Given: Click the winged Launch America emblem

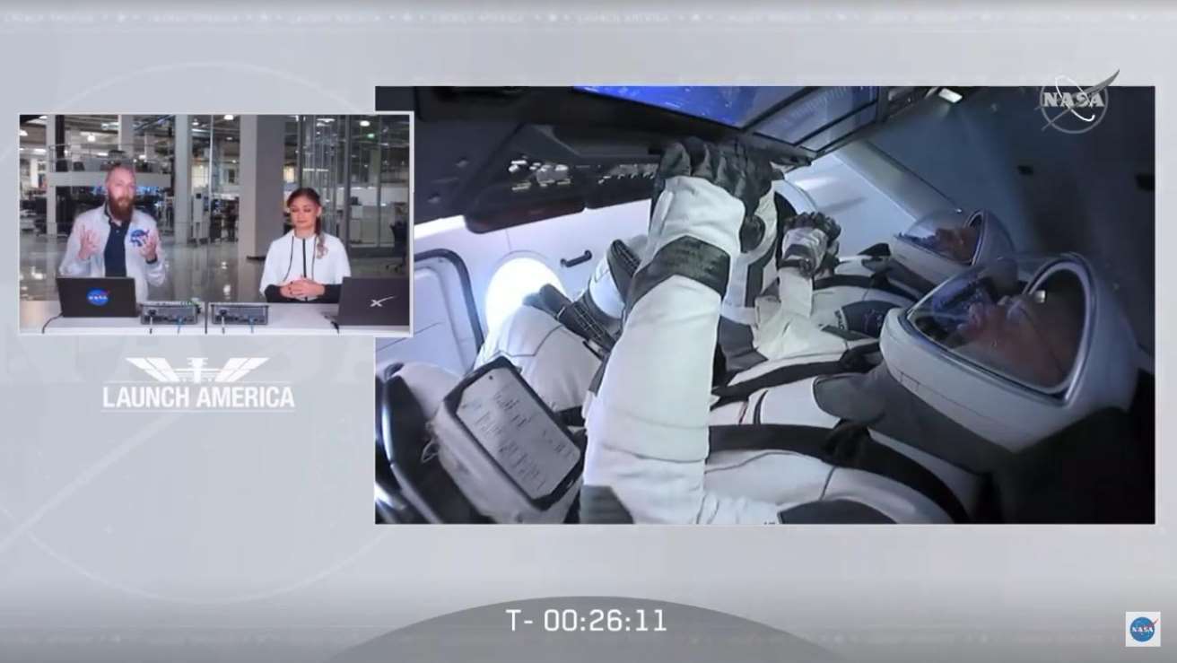Looking at the screenshot, I should click(x=197, y=369).
